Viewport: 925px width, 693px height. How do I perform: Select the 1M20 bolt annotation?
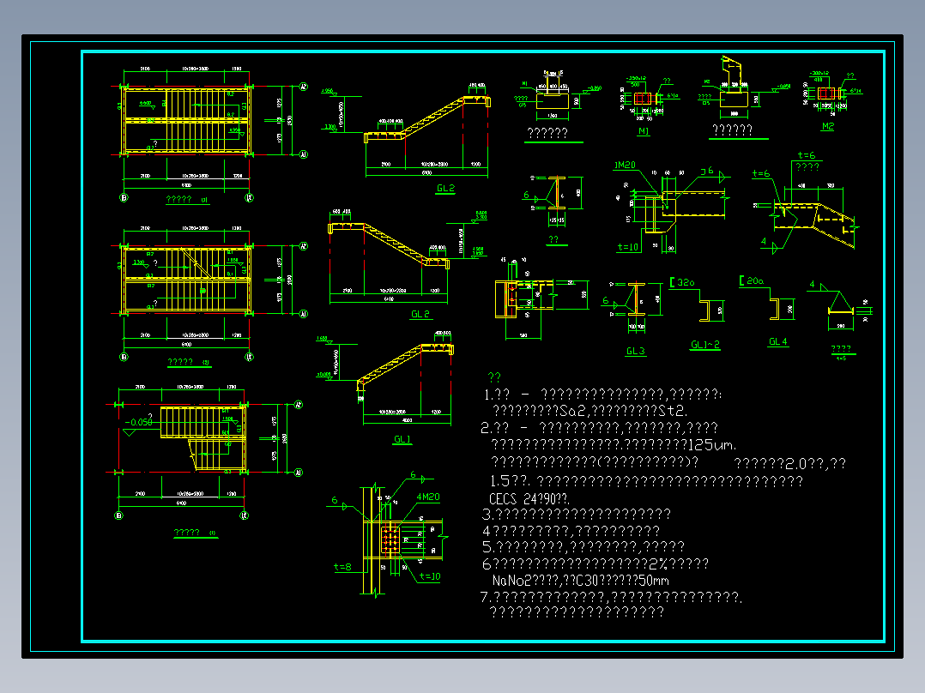tap(624, 166)
